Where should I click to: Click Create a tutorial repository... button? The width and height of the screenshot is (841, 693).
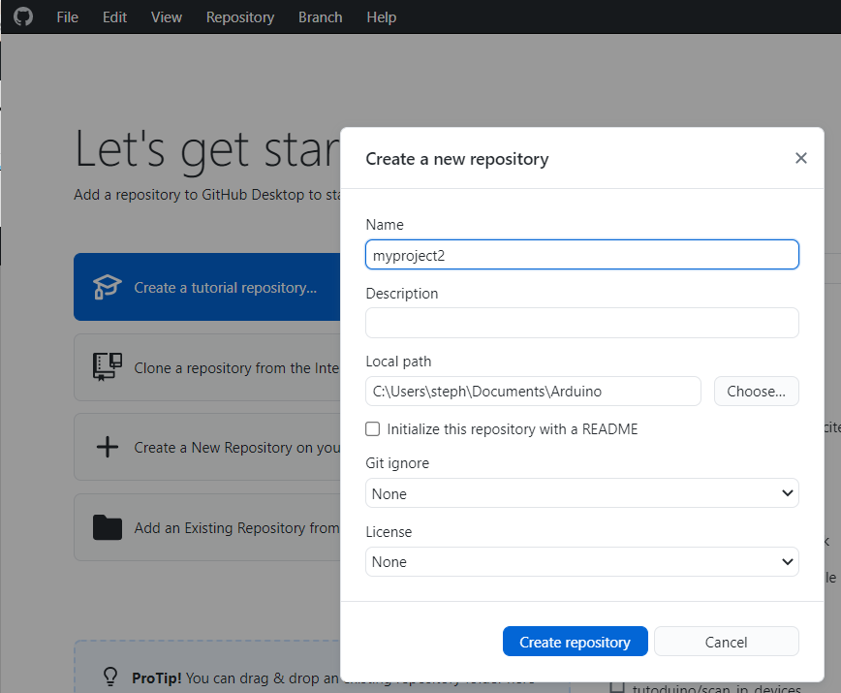click(x=207, y=287)
